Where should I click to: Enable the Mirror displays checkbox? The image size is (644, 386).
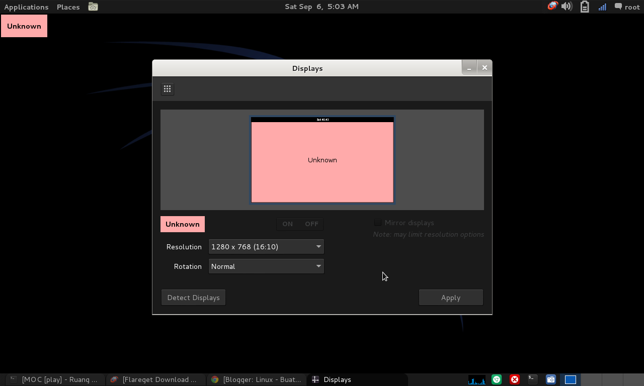pos(378,223)
